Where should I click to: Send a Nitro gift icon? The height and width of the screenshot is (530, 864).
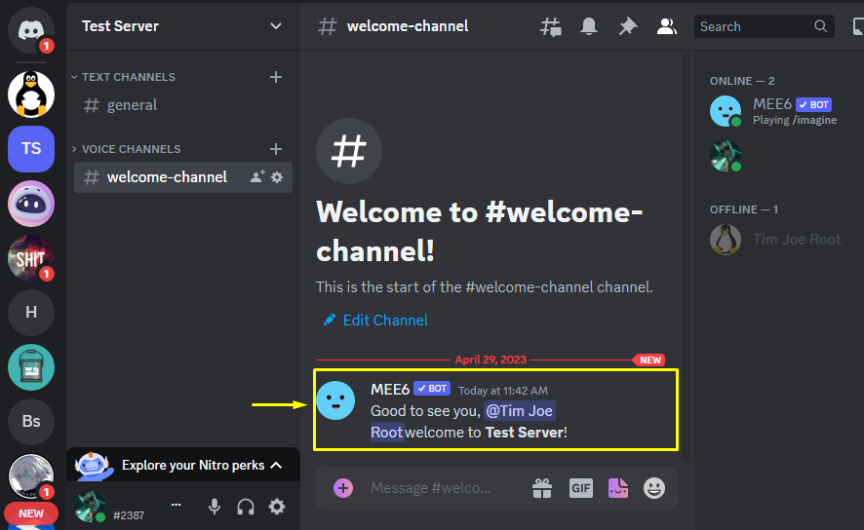coord(542,488)
